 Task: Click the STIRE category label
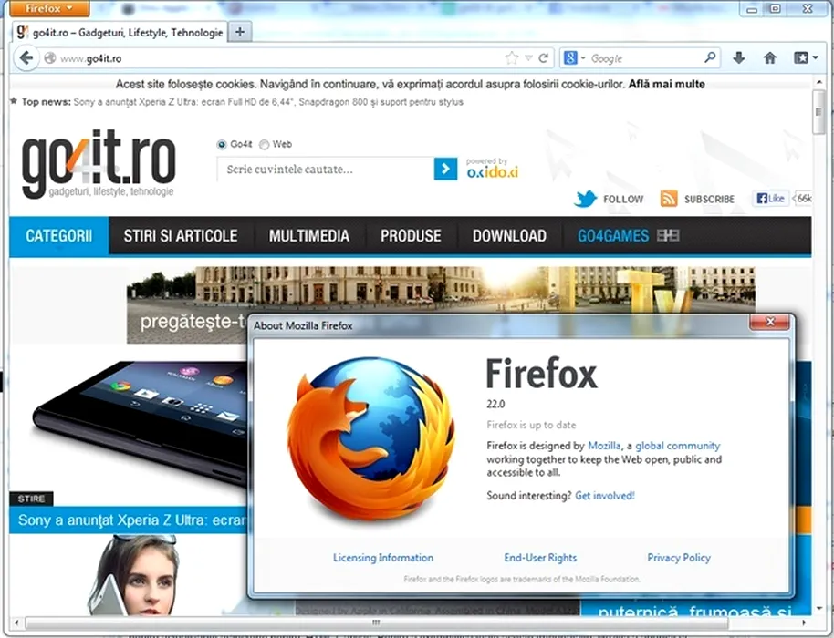tap(31, 499)
